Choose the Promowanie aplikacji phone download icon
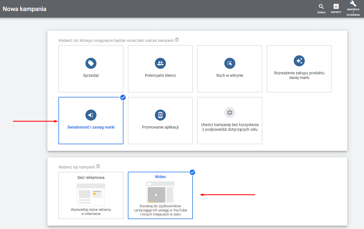This screenshot has height=229, width=364. [160, 115]
